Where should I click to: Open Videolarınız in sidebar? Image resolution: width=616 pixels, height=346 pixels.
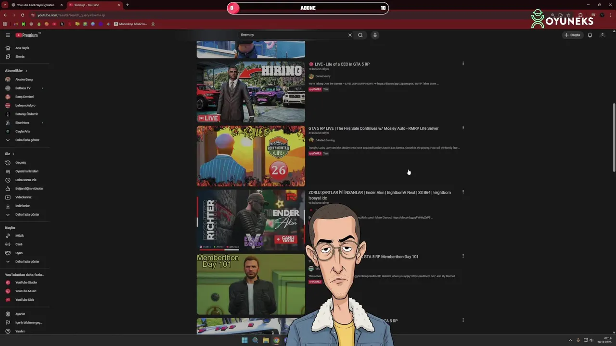click(x=23, y=197)
